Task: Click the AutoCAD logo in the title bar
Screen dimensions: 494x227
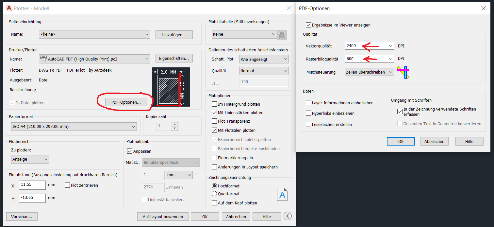Action: (9, 8)
